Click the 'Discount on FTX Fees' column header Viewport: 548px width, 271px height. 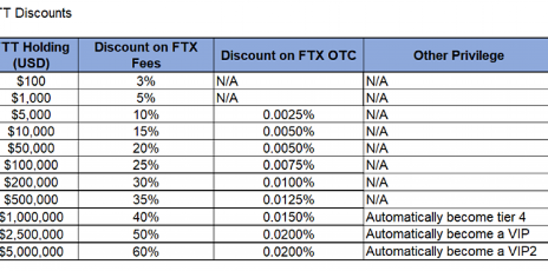click(x=146, y=55)
